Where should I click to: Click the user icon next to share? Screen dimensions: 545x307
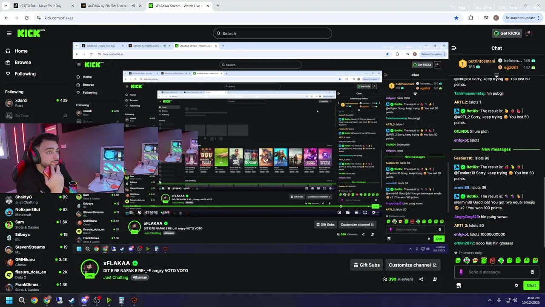point(435,279)
